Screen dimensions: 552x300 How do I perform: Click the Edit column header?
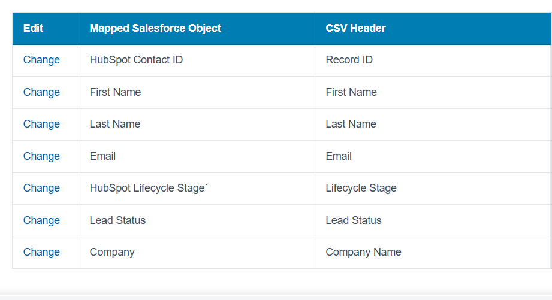(34, 28)
